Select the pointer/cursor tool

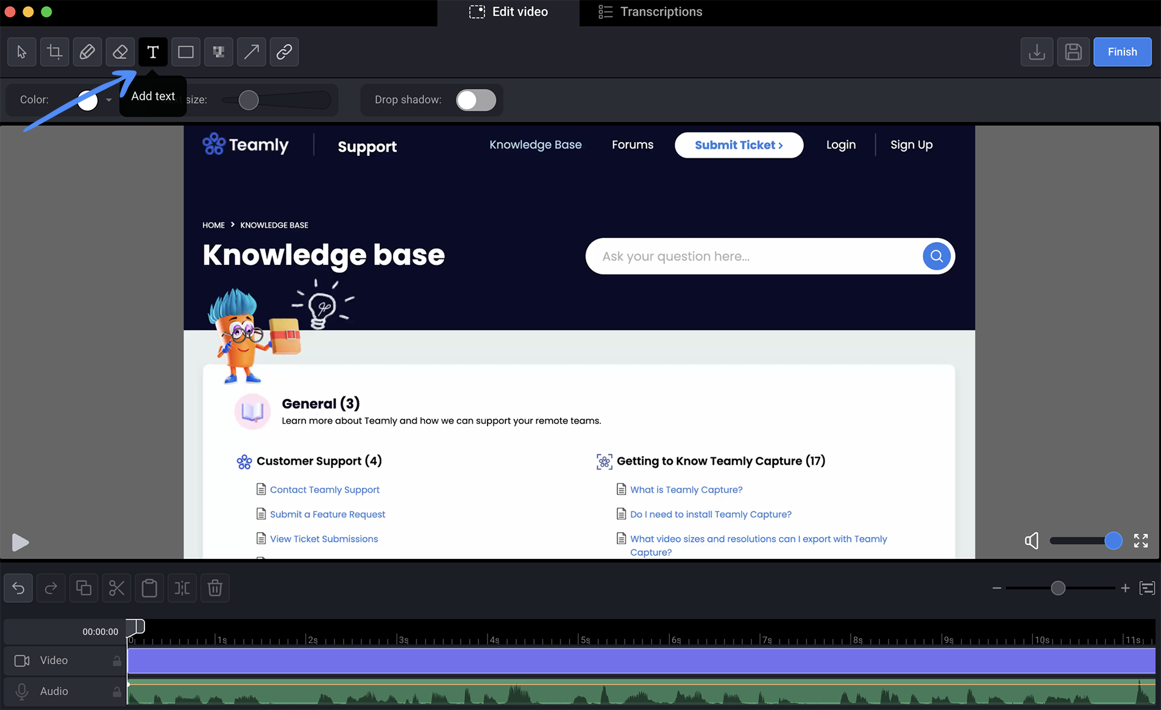point(22,52)
